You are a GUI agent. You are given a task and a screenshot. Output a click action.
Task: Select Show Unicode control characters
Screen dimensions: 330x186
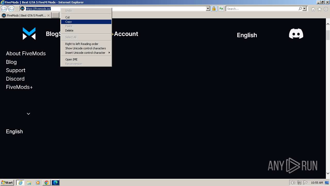tap(86, 48)
